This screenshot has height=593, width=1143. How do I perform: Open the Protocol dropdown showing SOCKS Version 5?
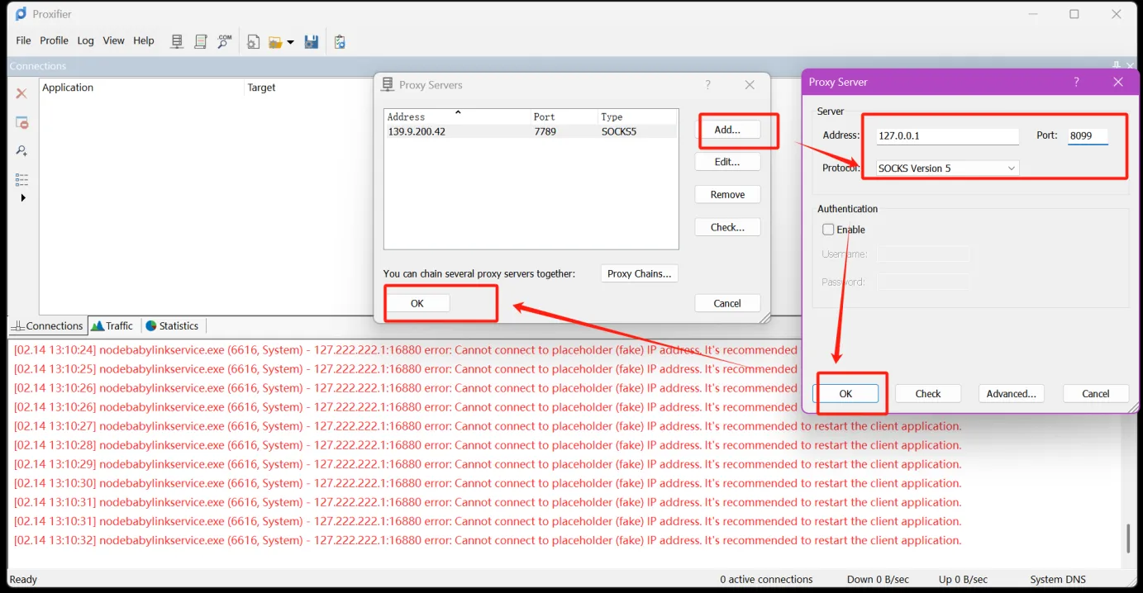click(947, 168)
